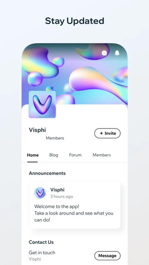The image size is (149, 265).
Task: Click the Stay Updated headline text
Action: [x=75, y=21]
